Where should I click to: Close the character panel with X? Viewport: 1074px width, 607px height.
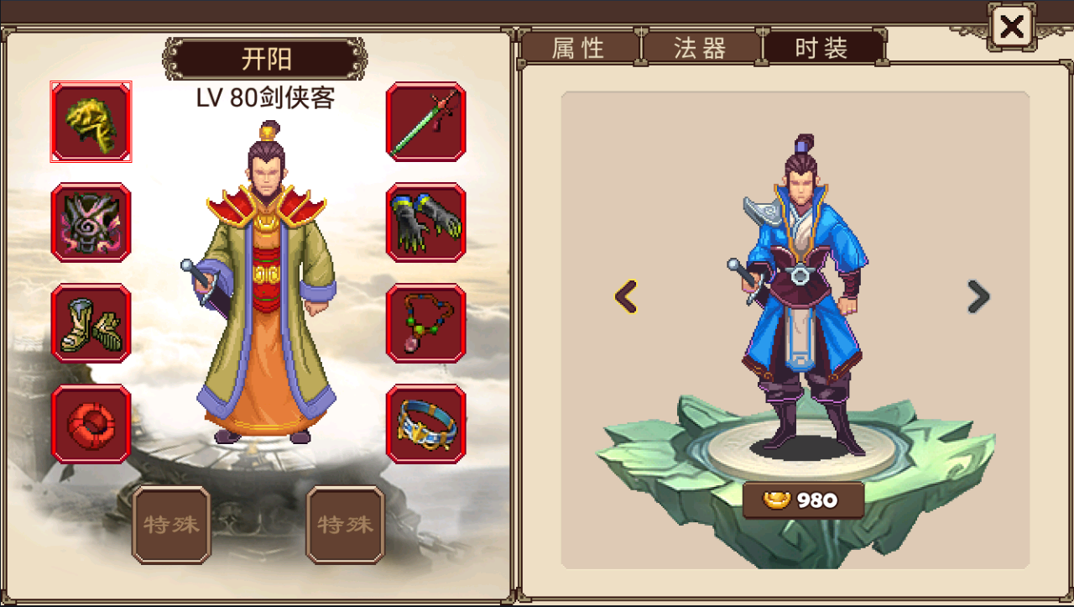point(1012,28)
